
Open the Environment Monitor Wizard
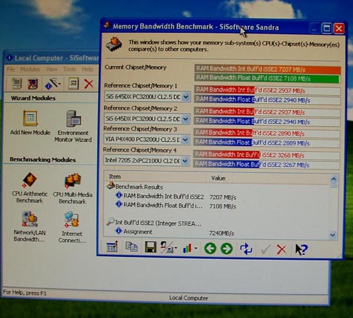pyautogui.click(x=73, y=127)
